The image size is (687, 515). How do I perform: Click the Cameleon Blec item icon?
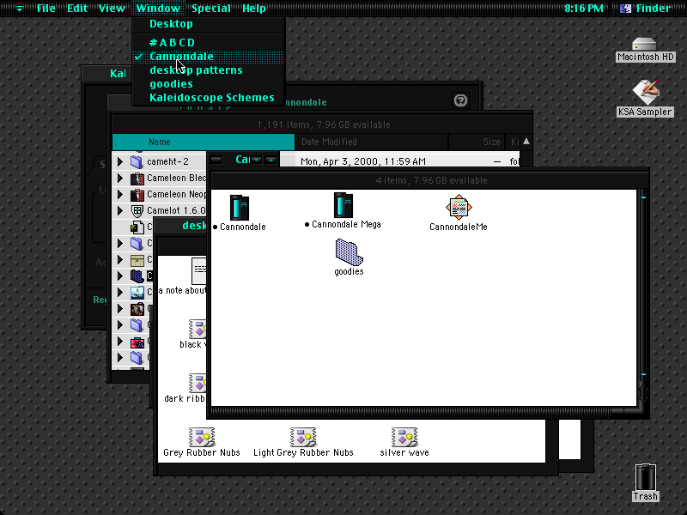(137, 179)
